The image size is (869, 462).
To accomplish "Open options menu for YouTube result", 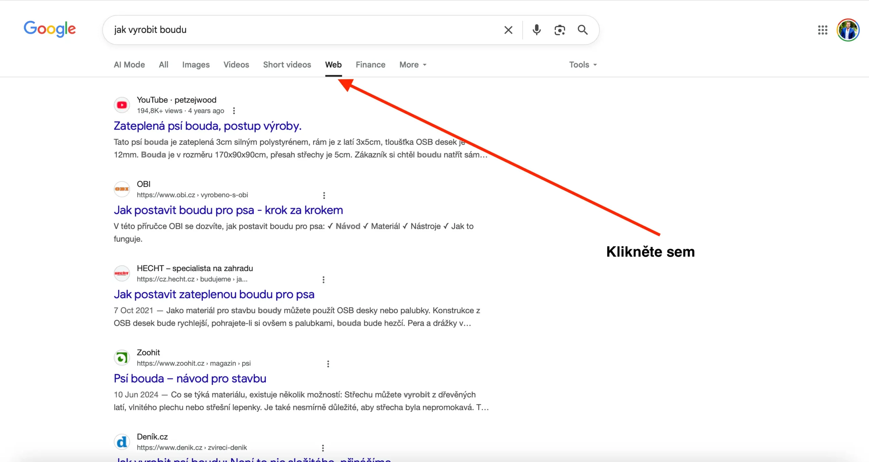I will [x=234, y=111].
